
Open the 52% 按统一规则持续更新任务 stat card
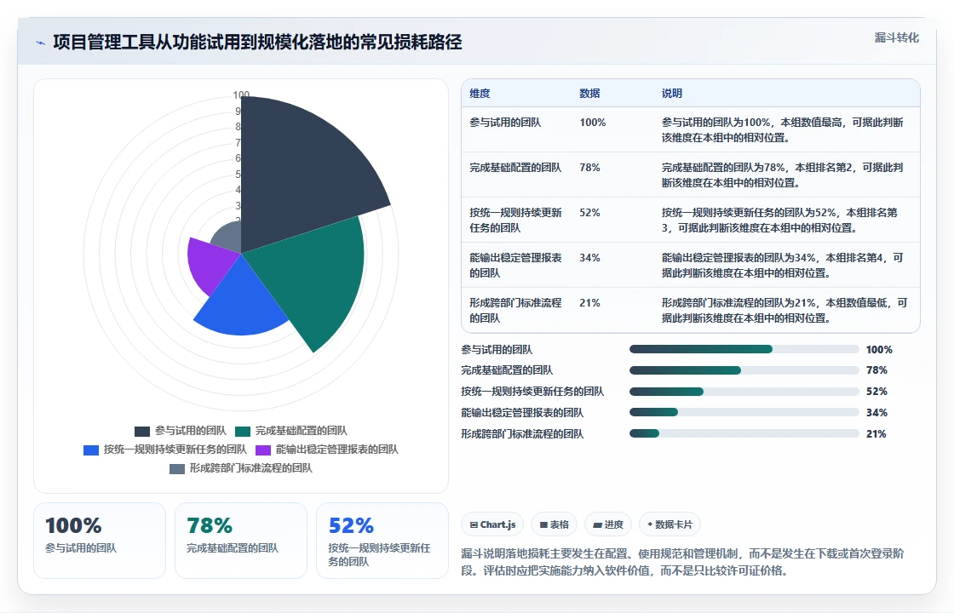click(382, 540)
